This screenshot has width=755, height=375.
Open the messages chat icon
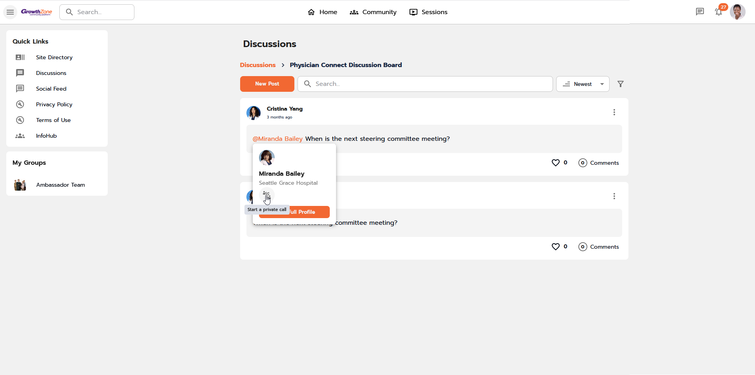pos(700,12)
